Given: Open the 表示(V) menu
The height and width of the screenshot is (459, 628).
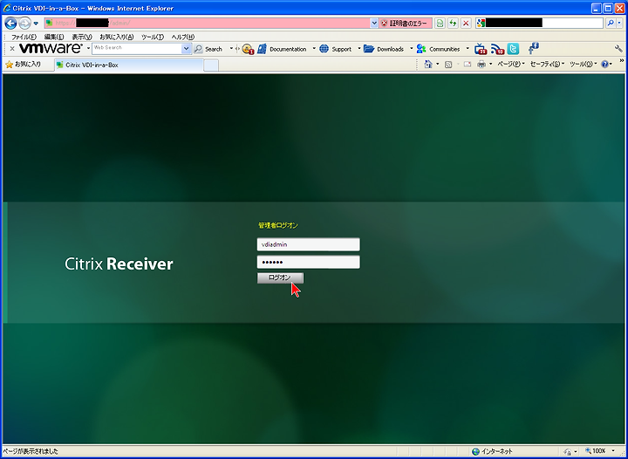Looking at the screenshot, I should click(82, 37).
